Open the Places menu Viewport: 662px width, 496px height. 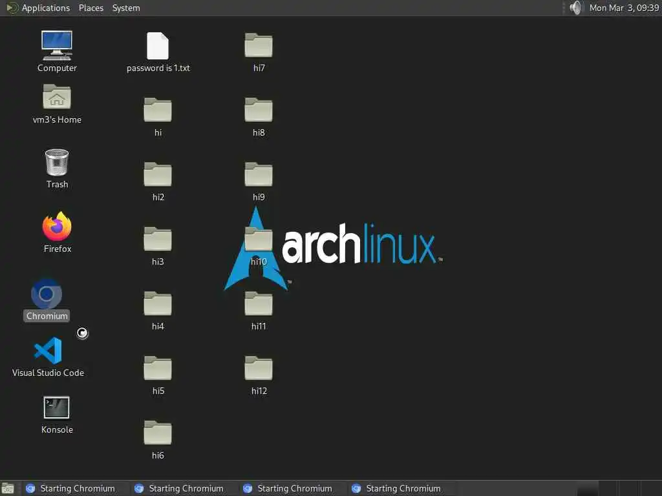click(91, 8)
